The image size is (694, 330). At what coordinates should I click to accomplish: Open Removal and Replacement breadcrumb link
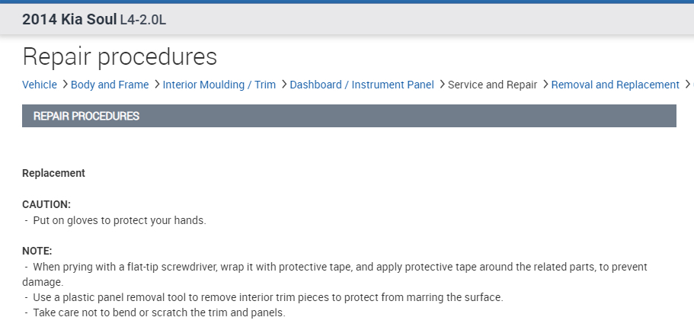click(x=615, y=85)
